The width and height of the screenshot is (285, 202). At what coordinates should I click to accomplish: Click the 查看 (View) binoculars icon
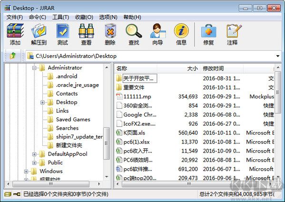pyautogui.click(x=86, y=30)
